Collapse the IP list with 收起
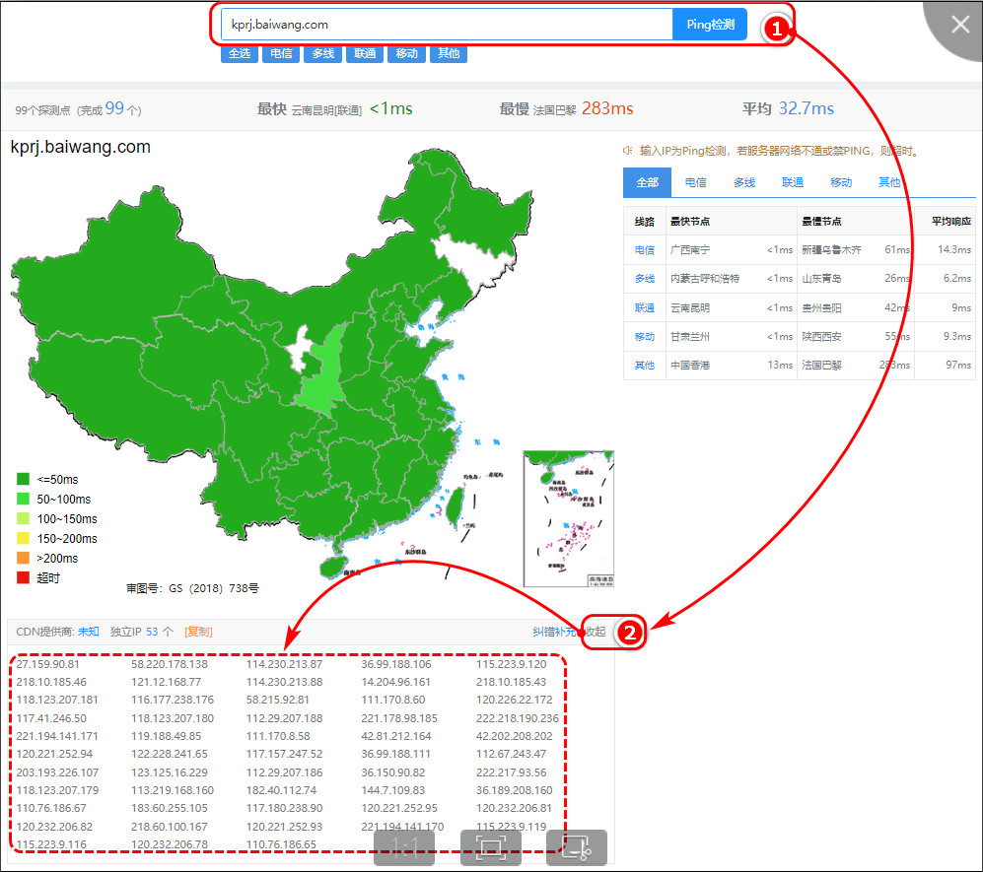 coord(595,632)
